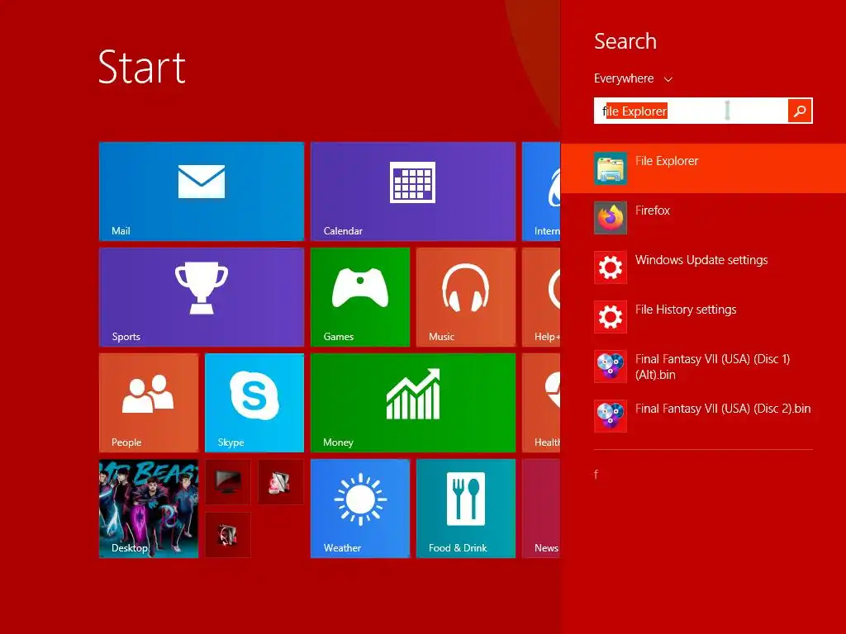This screenshot has height=634, width=846.
Task: Click the File Explorer folder icon
Action: coord(611,168)
